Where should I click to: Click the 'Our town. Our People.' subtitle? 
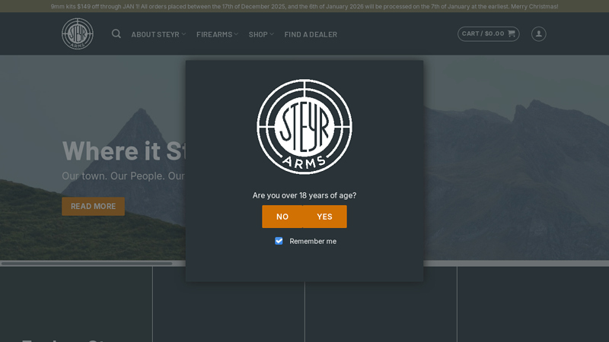(123, 176)
